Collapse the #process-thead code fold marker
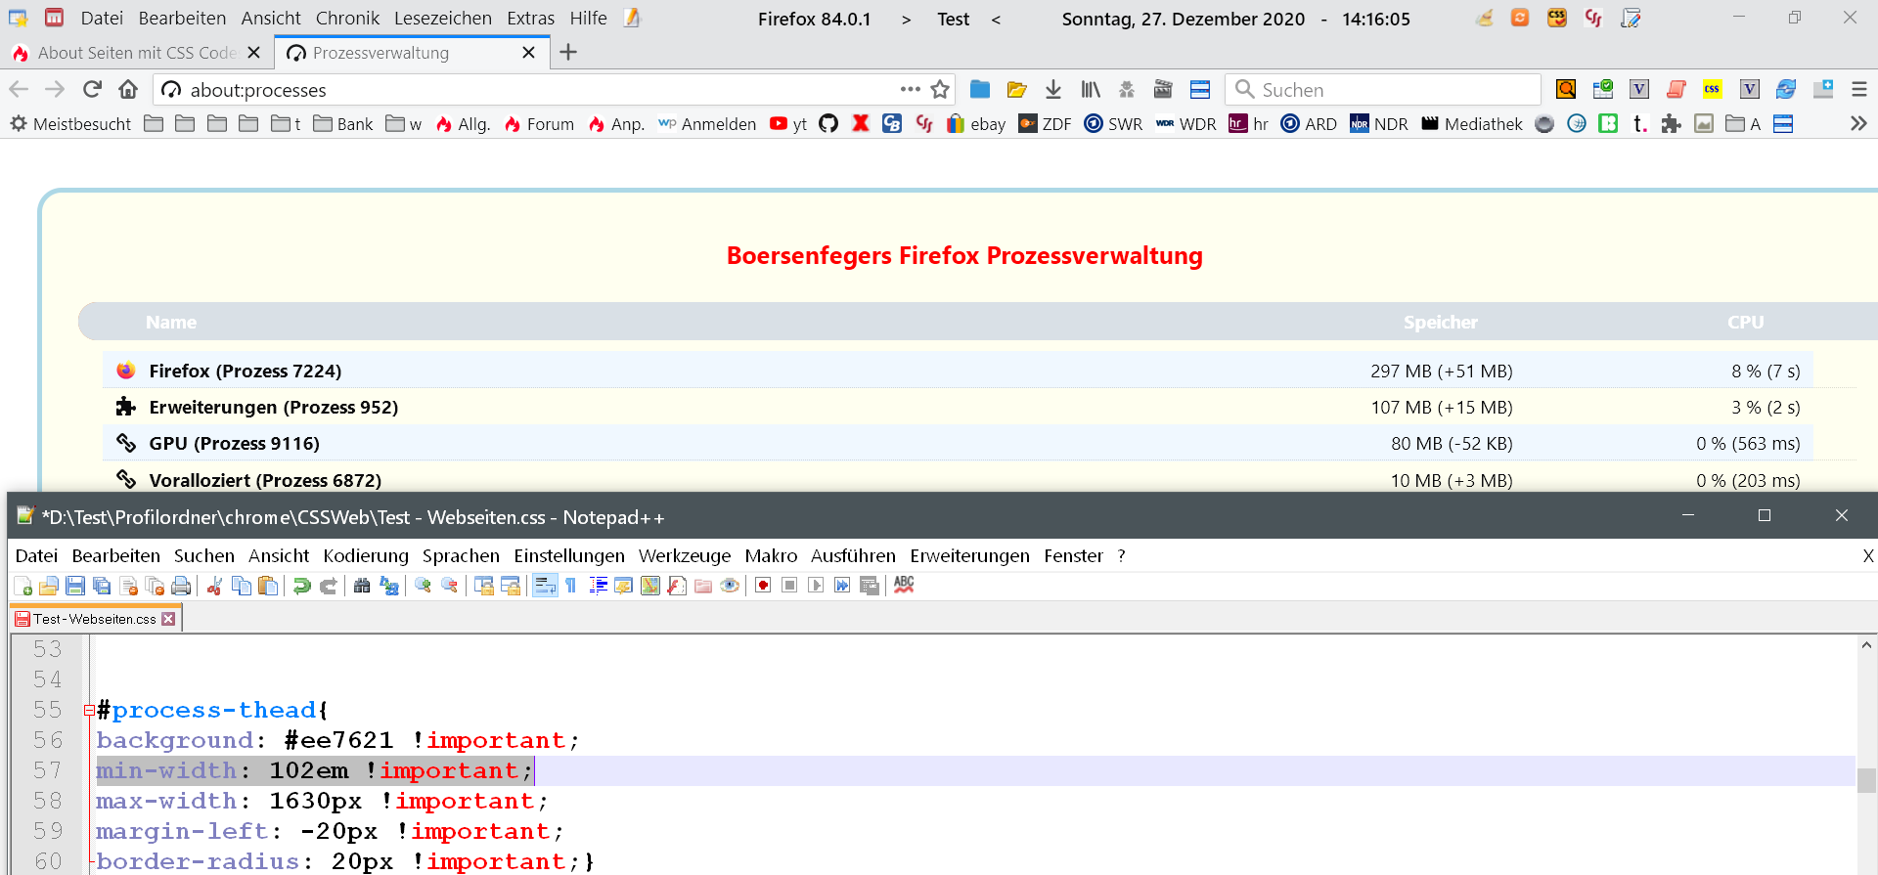1878x875 pixels. click(x=89, y=711)
